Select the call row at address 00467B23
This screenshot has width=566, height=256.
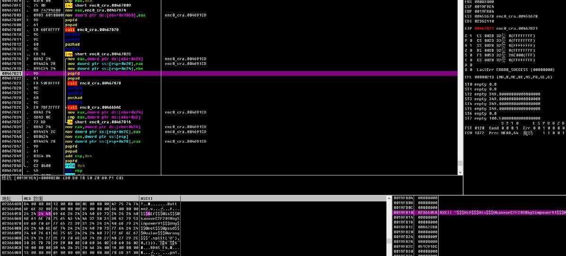pyautogui.click(x=229, y=83)
